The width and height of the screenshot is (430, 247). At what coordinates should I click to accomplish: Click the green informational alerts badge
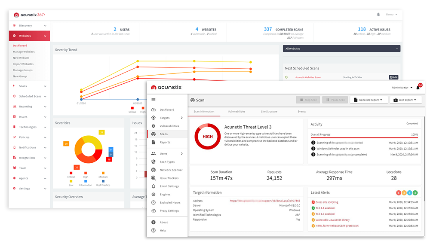pyautogui.click(x=415, y=193)
